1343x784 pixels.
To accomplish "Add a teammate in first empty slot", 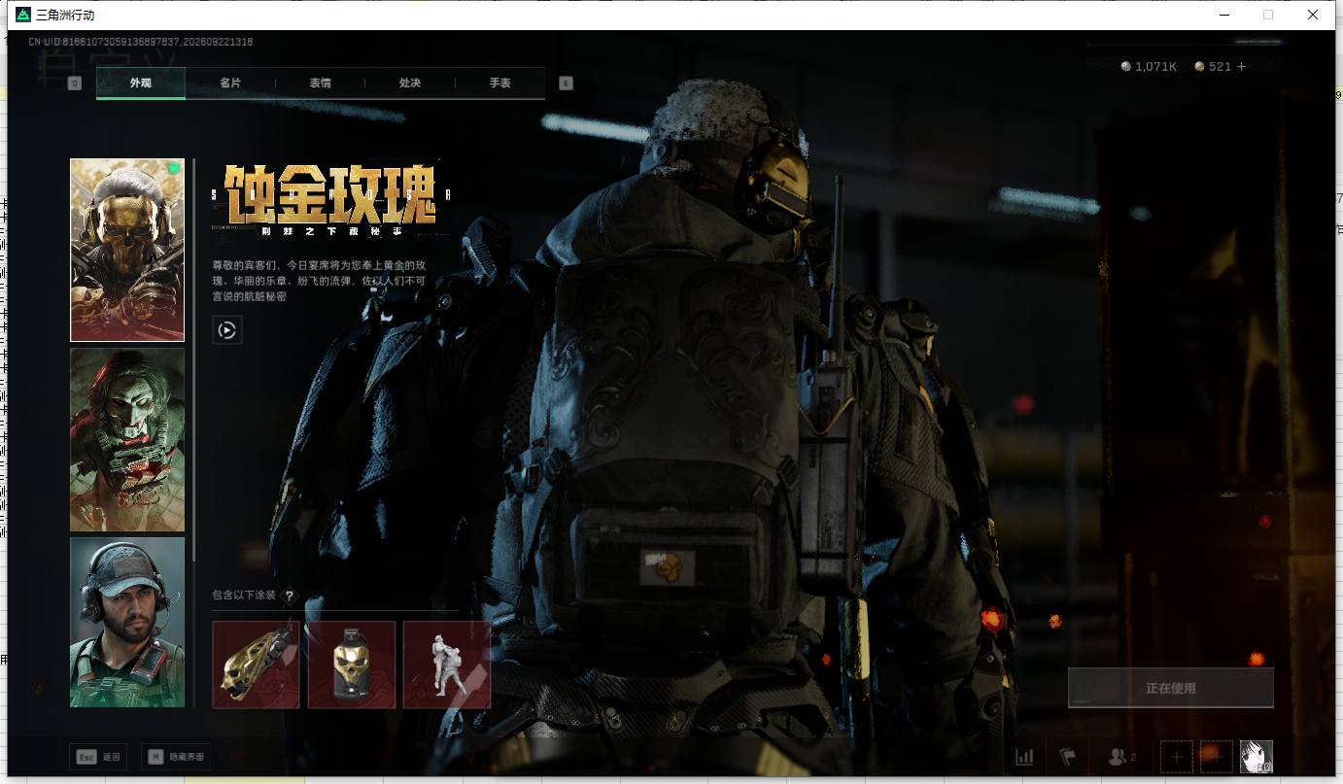I will pyautogui.click(x=1177, y=757).
